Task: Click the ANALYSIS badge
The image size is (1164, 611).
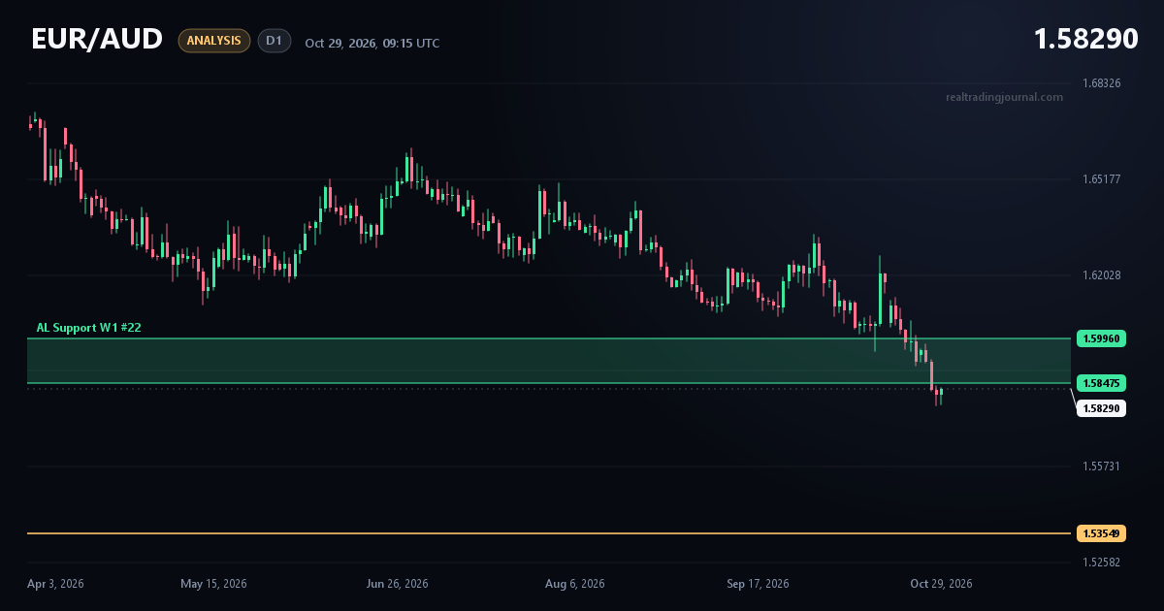Action: [214, 41]
